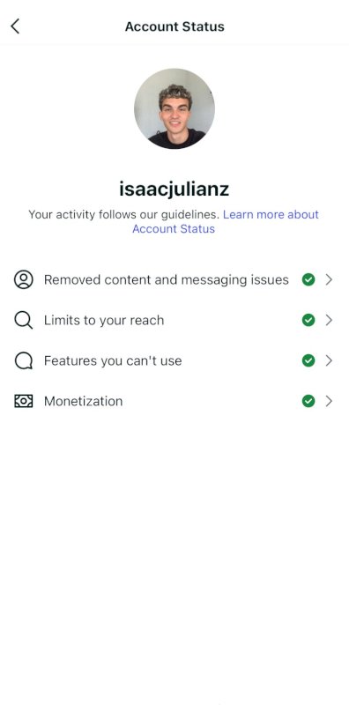
Task: Tap the isaacjulianz username text
Action: coord(174,189)
